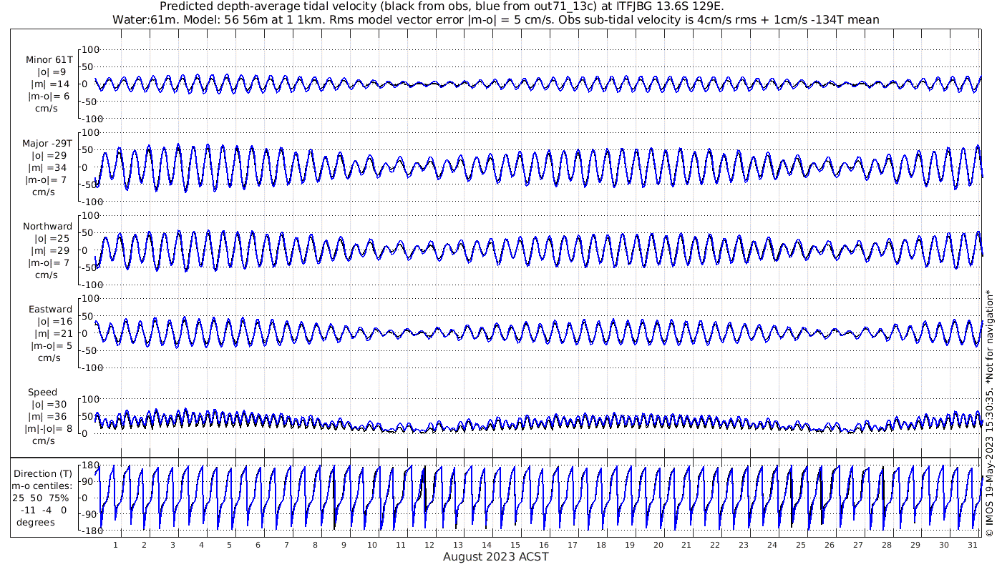Click day 31 tick label on x-axis

pyautogui.click(x=971, y=545)
